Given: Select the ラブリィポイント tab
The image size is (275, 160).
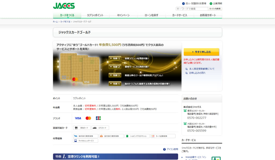Looking at the screenshot, I should [95, 15].
